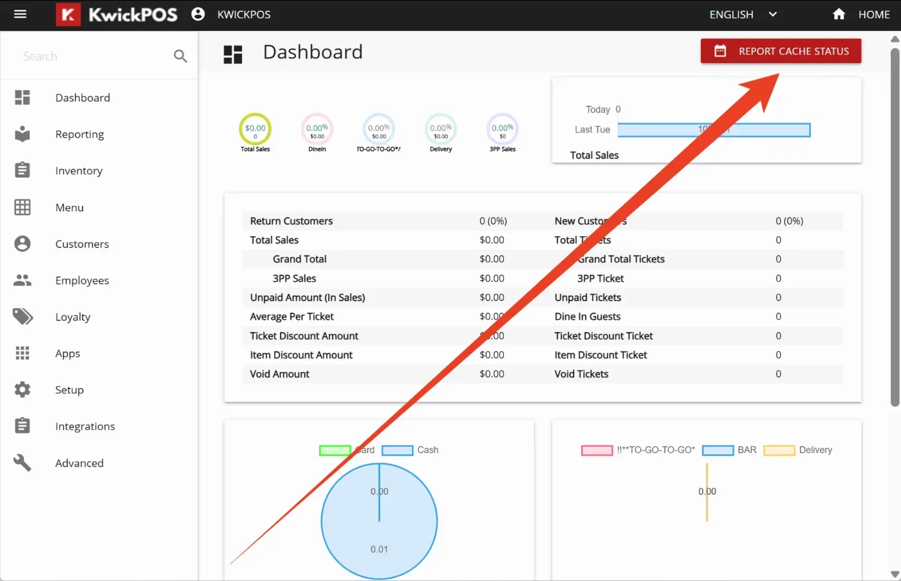Select the Advanced wrench icon
The width and height of the screenshot is (901, 581).
coord(23,463)
